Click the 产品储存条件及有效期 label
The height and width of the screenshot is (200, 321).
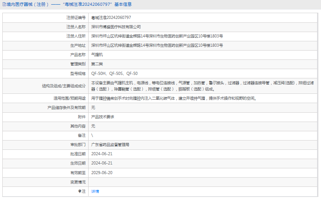pos(67,108)
